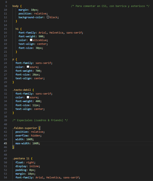This screenshot has height=181, width=153.
Task: Click line number 45 in gutter
Action: pyautogui.click(x=5, y=143)
